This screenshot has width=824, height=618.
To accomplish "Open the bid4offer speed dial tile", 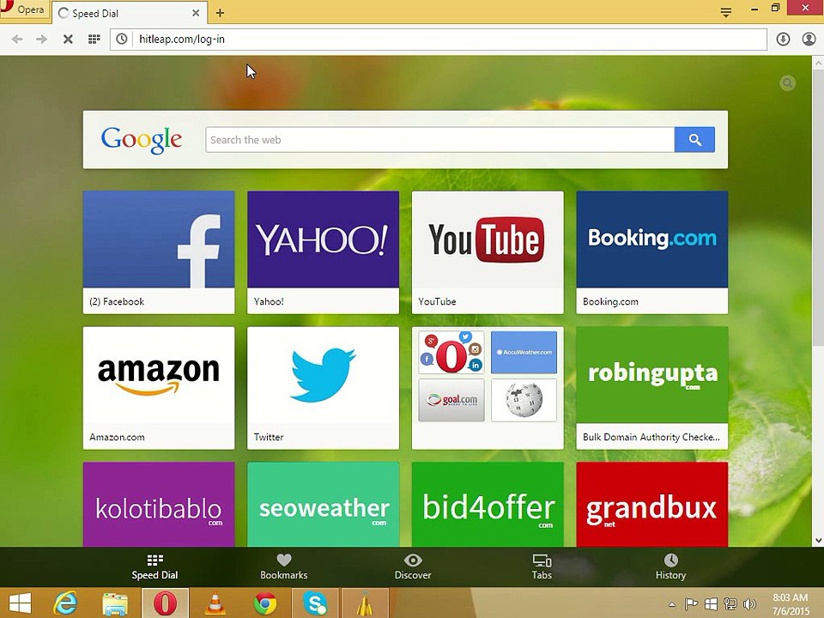I will tap(488, 505).
